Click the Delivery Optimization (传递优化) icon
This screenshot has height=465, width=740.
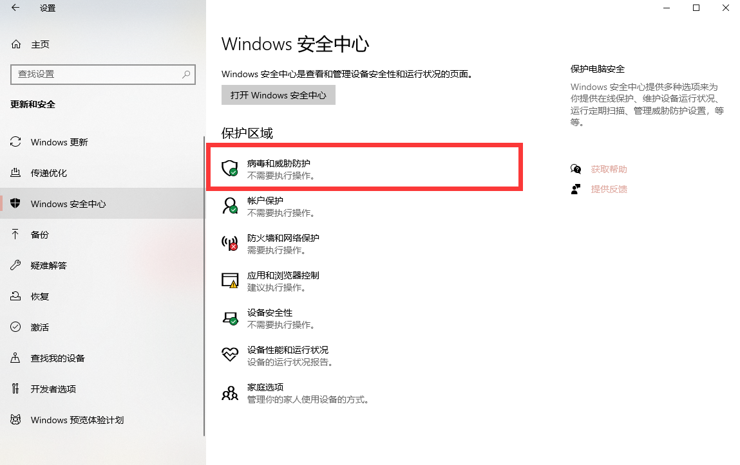[x=15, y=172]
